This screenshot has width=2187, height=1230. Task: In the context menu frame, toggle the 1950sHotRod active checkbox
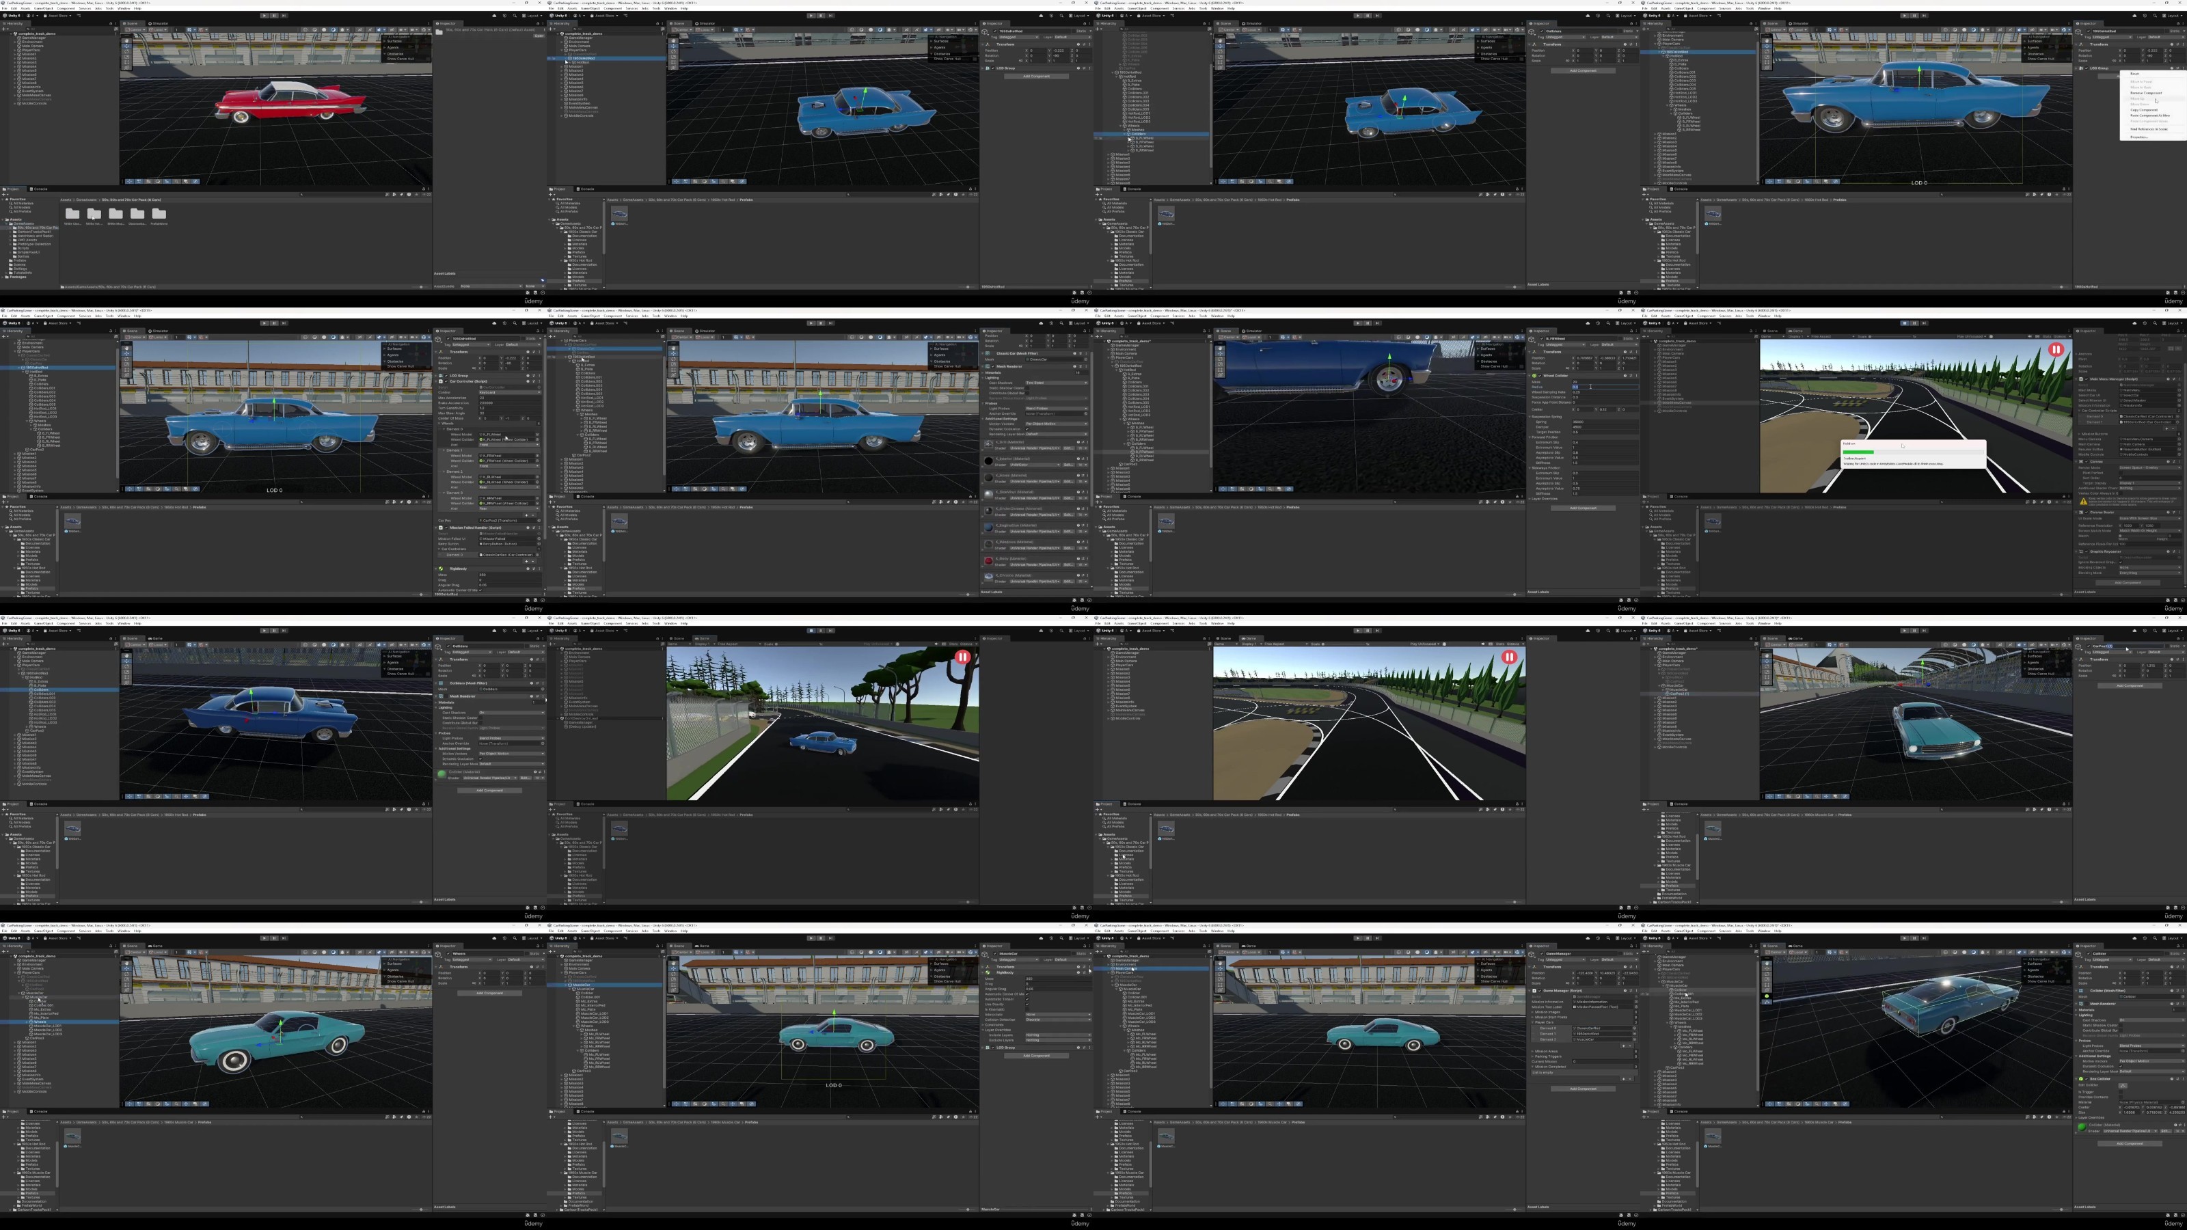click(2089, 31)
